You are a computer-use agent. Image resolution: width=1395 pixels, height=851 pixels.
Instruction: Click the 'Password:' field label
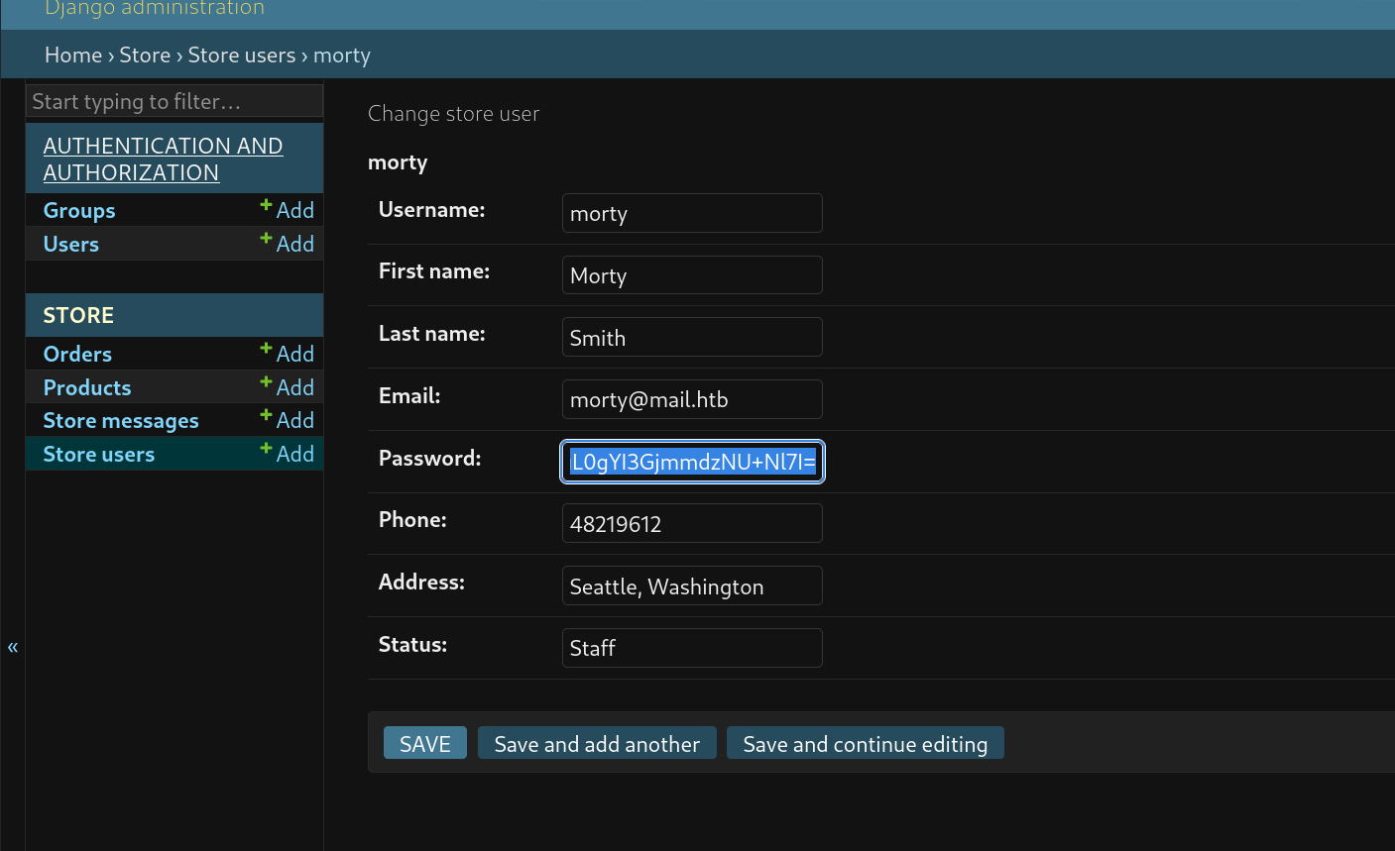429,458
